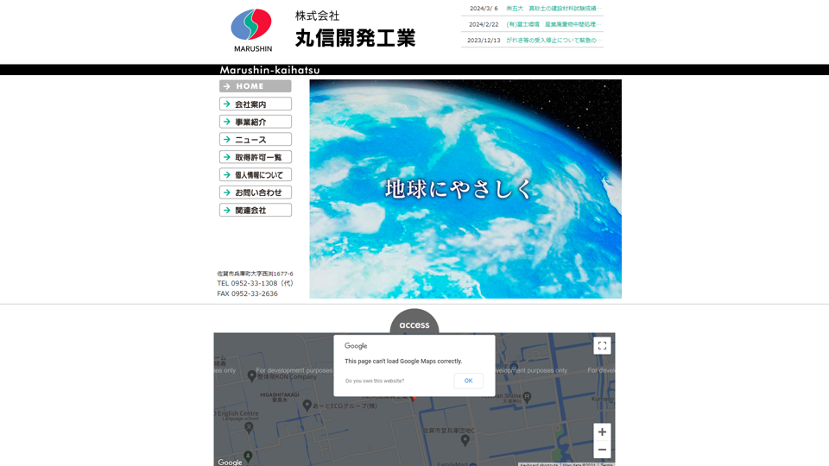This screenshot has width=829, height=466.
Task: Open the お問い合わせ contact page
Action: click(x=255, y=192)
